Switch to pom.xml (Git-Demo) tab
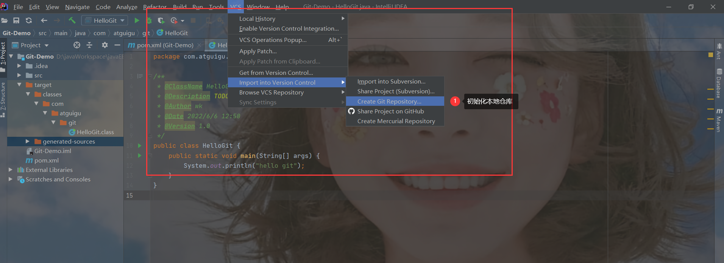The width and height of the screenshot is (724, 263). (x=165, y=45)
